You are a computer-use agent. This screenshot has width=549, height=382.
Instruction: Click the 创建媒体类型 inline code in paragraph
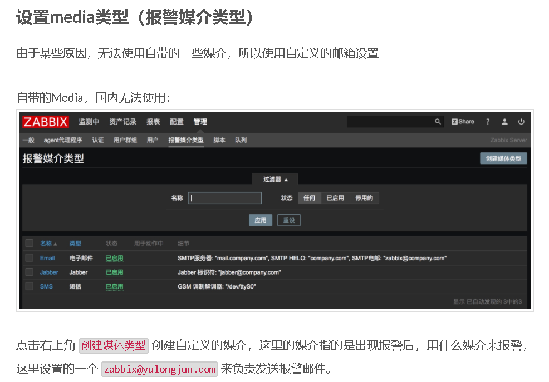point(114,346)
